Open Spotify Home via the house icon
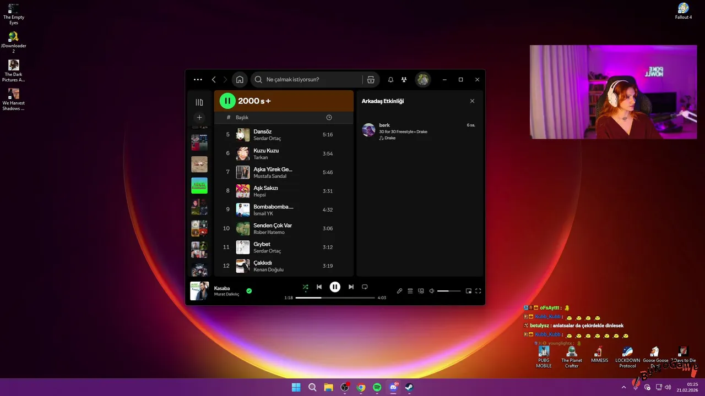The height and width of the screenshot is (396, 705). (240, 80)
